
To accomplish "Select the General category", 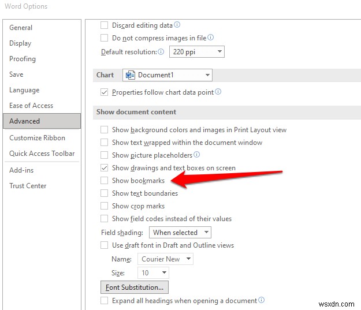I will click(42, 28).
